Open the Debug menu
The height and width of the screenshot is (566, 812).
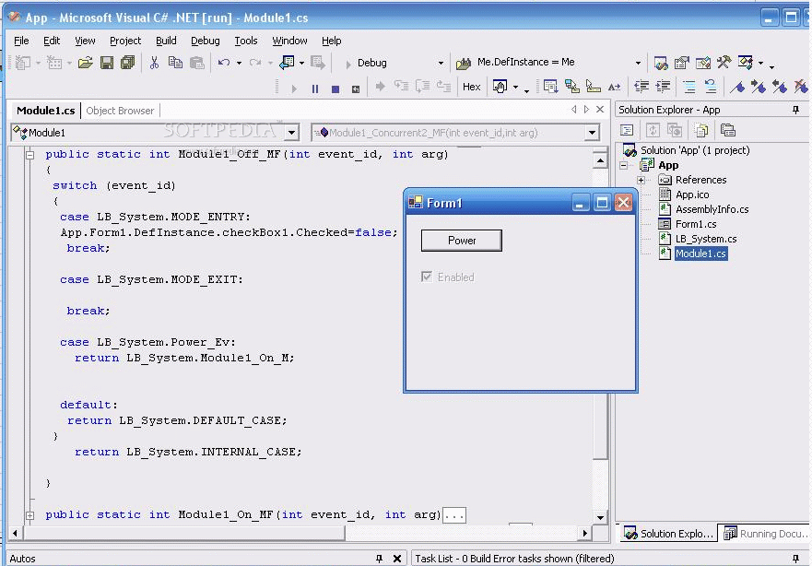tap(205, 41)
